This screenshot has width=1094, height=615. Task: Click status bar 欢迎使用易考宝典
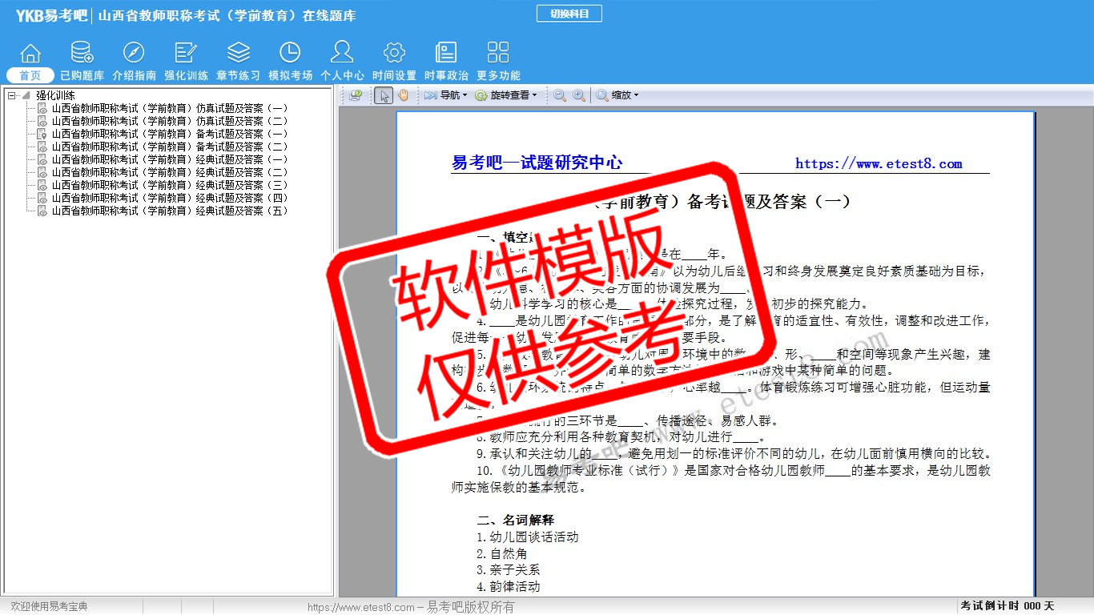point(49,606)
